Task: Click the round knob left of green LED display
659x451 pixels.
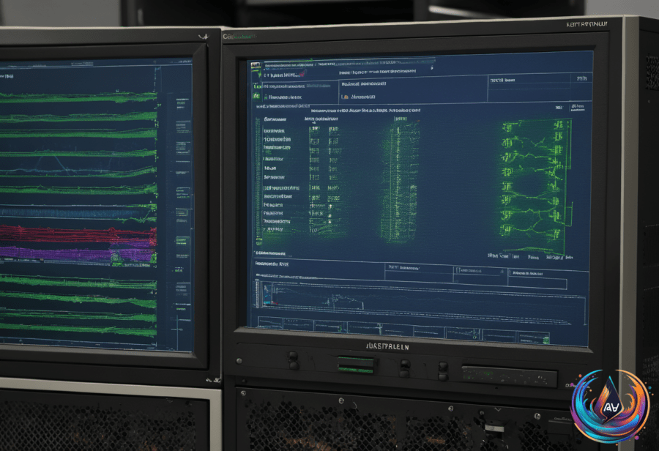Action: (x=293, y=360)
